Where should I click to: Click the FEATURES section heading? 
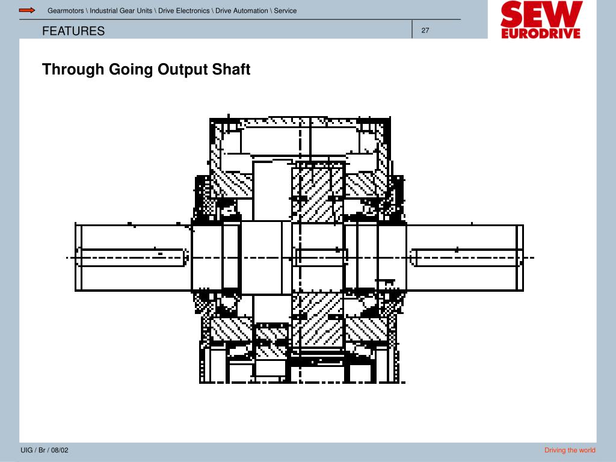(x=73, y=31)
